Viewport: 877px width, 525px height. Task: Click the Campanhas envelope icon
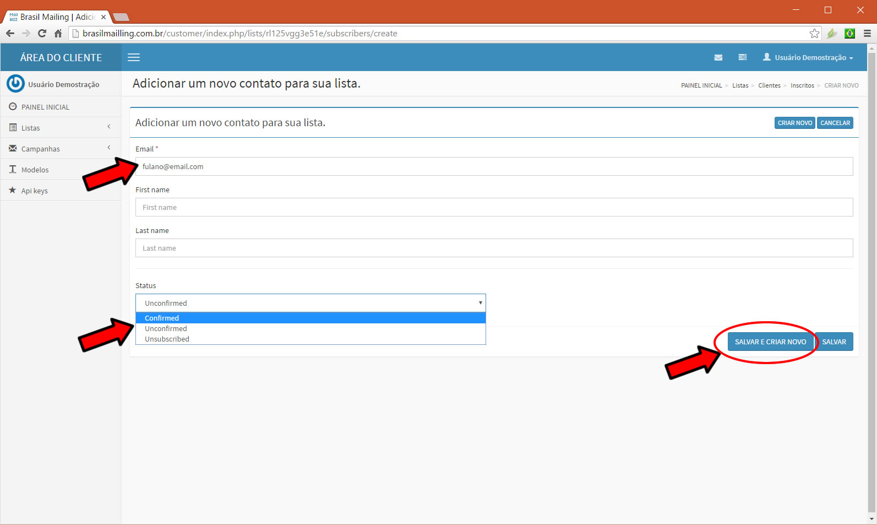13,148
